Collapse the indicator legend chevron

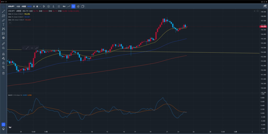pyautogui.click(x=10, y=23)
